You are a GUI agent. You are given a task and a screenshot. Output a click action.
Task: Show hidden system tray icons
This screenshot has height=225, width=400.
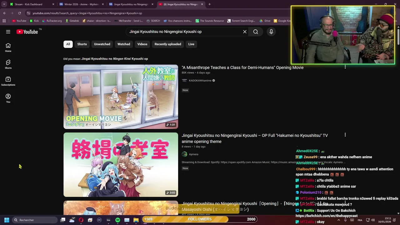coord(338,220)
